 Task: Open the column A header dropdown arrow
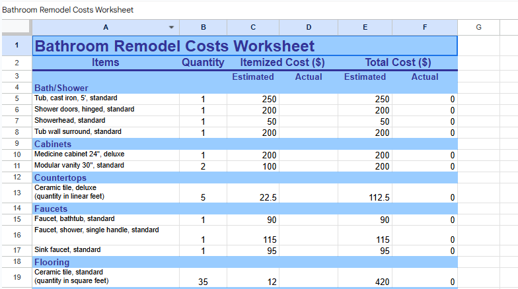pyautogui.click(x=172, y=27)
